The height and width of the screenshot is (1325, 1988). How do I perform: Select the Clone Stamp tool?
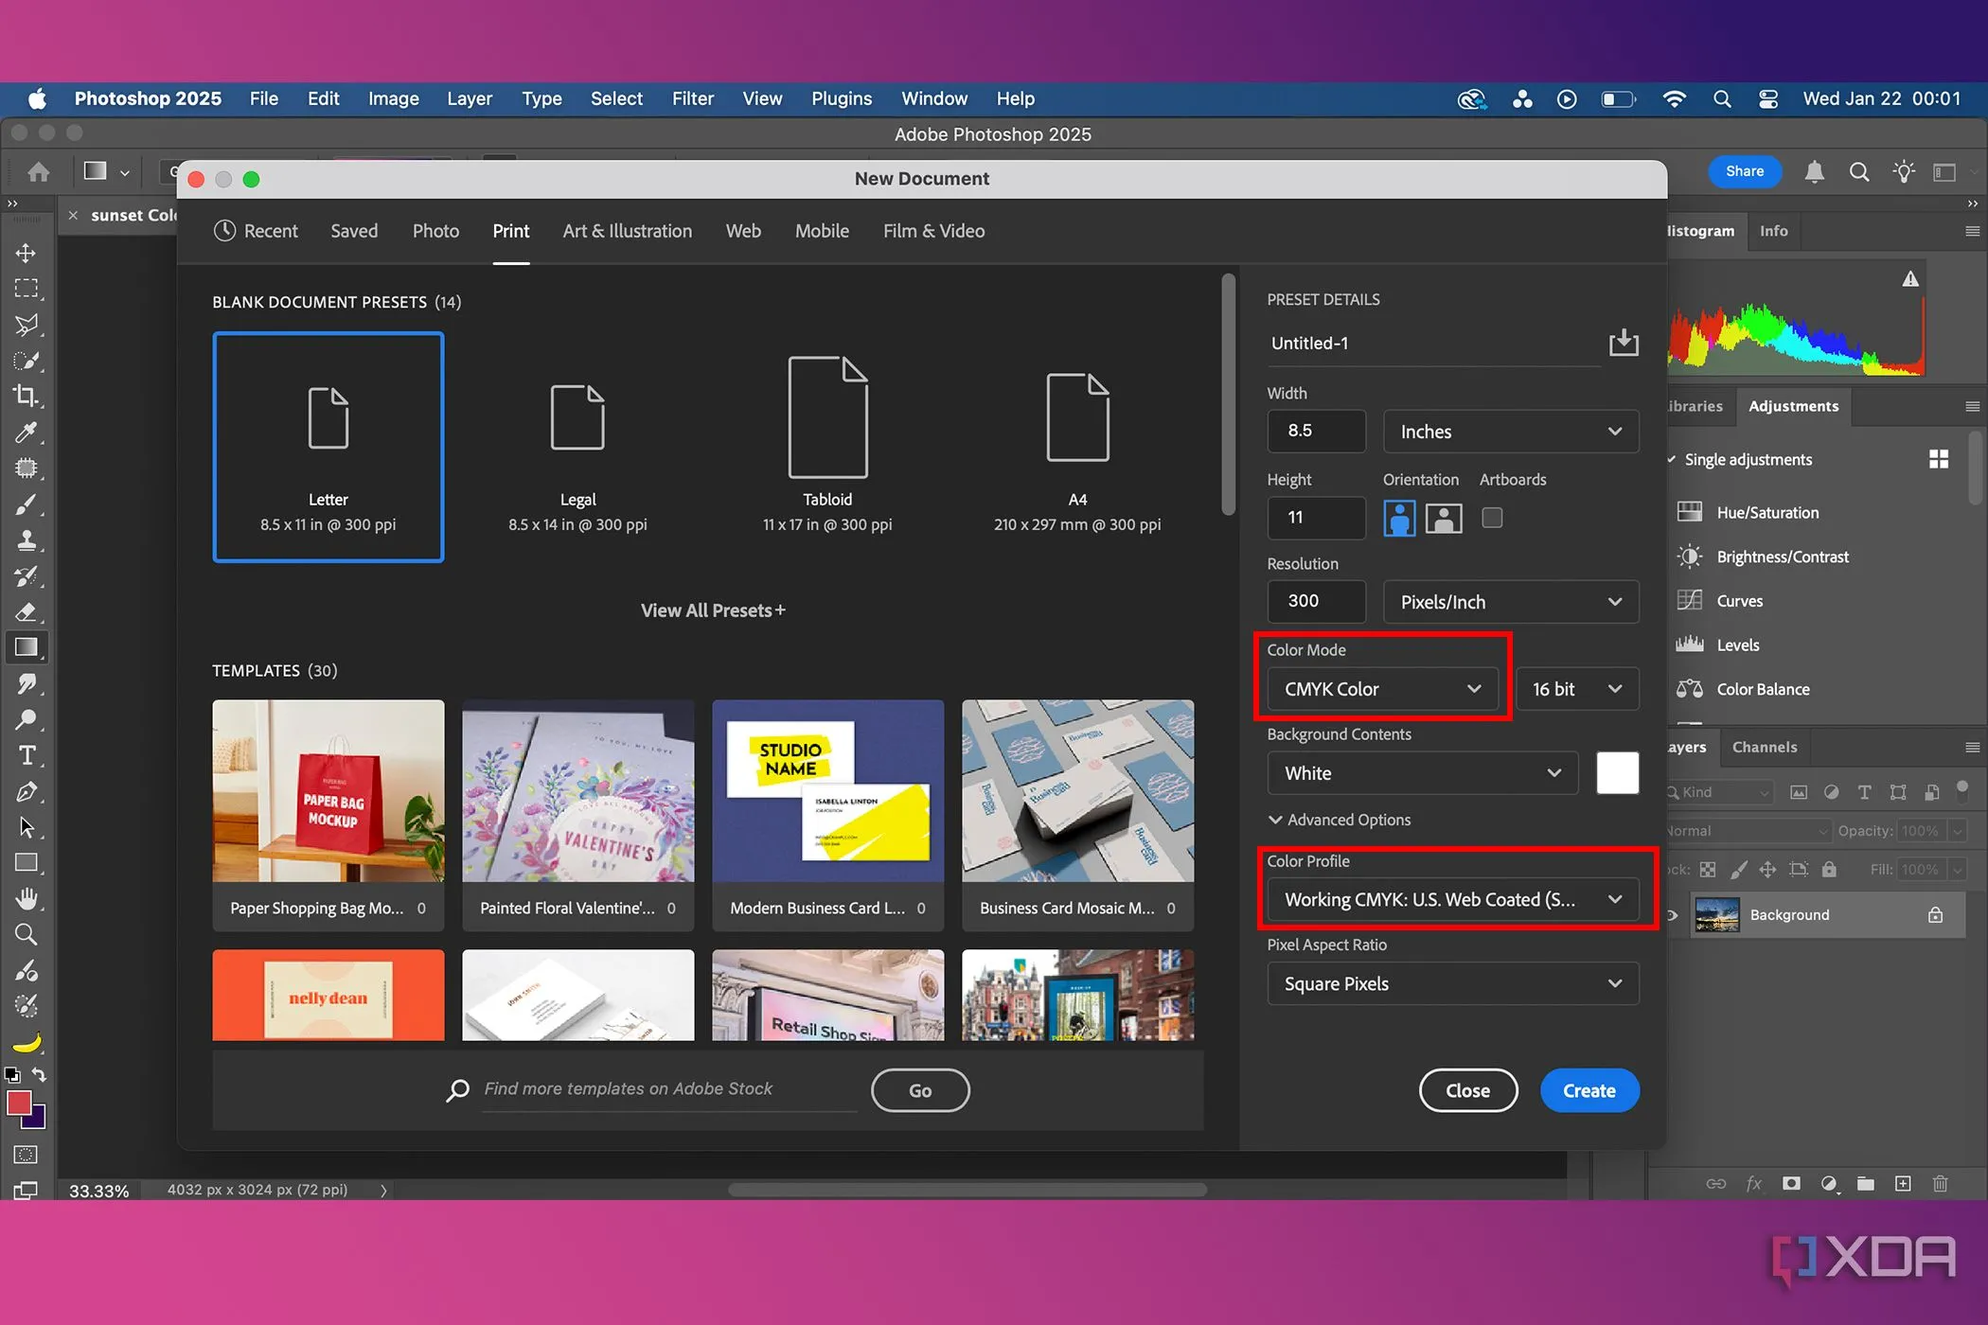coord(26,540)
